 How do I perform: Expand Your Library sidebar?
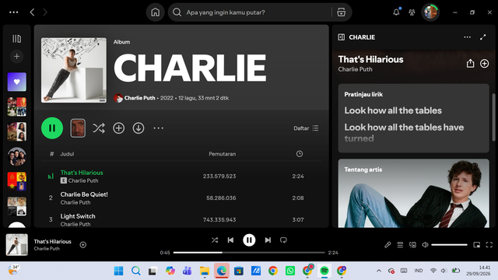click(x=17, y=39)
